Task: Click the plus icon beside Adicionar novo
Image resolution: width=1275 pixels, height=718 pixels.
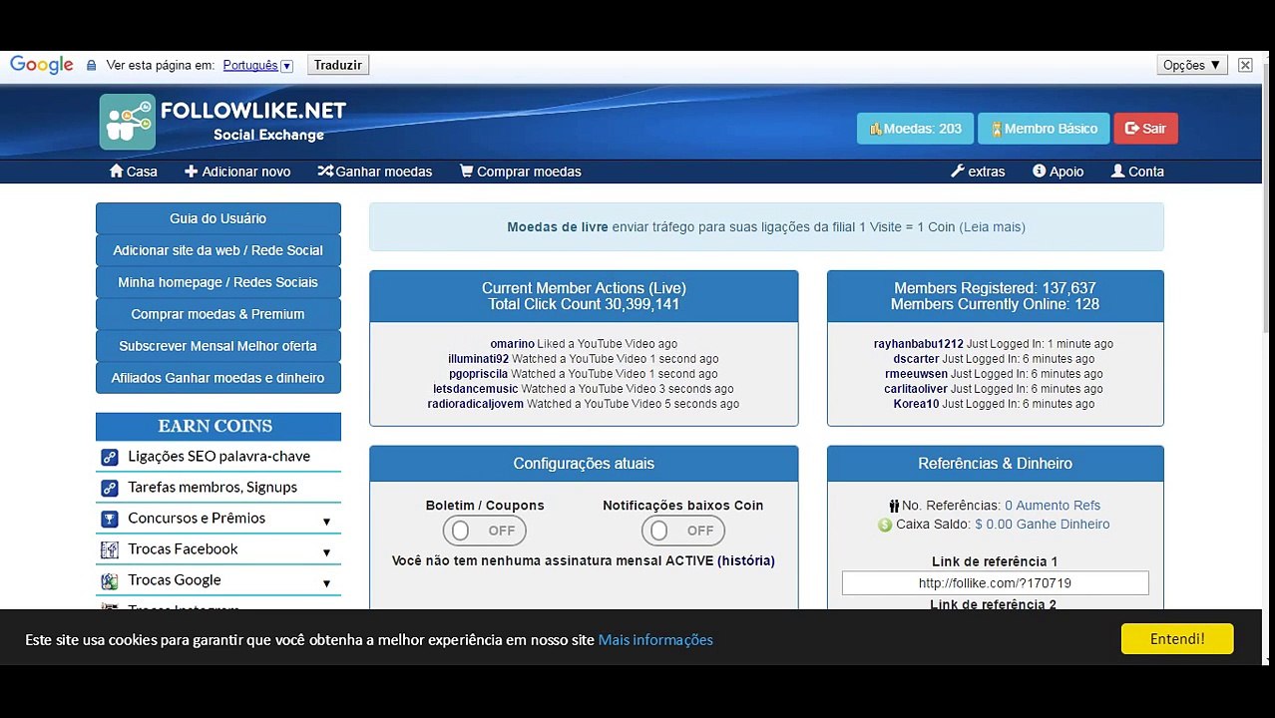Action: click(x=191, y=172)
